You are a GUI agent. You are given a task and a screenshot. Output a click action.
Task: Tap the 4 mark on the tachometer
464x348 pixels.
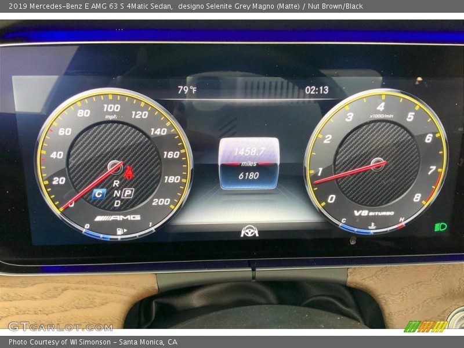click(380, 107)
